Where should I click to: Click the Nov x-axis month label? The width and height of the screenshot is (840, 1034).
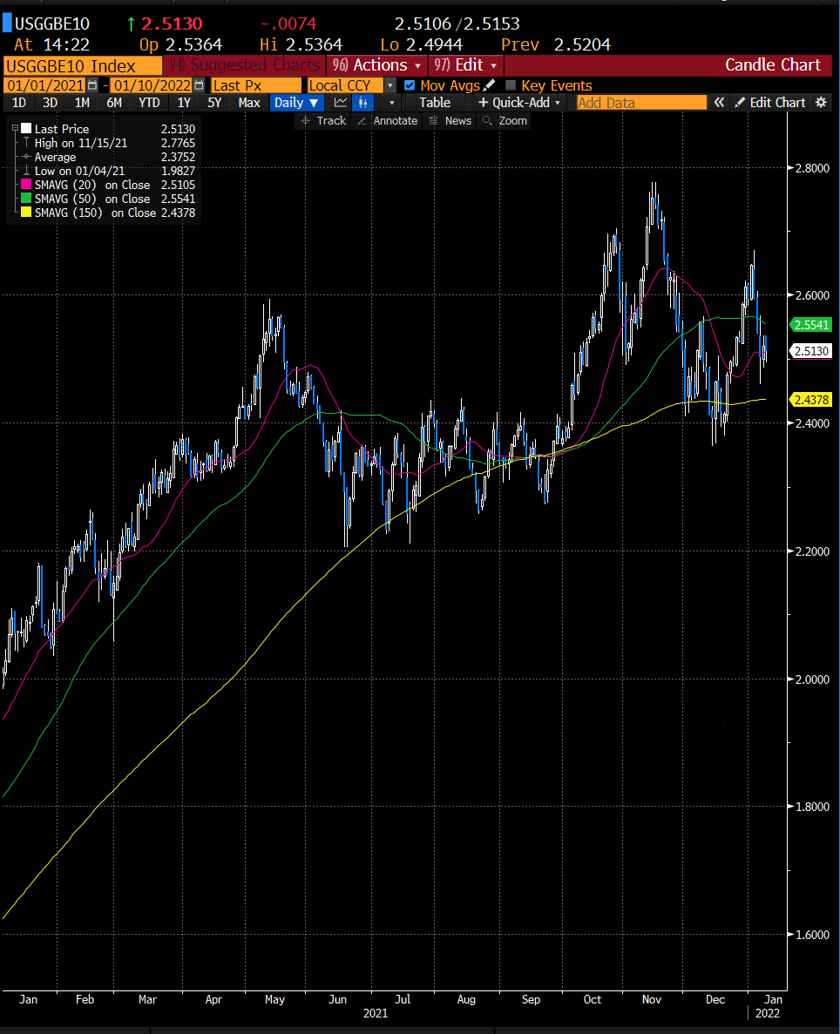651,1000
